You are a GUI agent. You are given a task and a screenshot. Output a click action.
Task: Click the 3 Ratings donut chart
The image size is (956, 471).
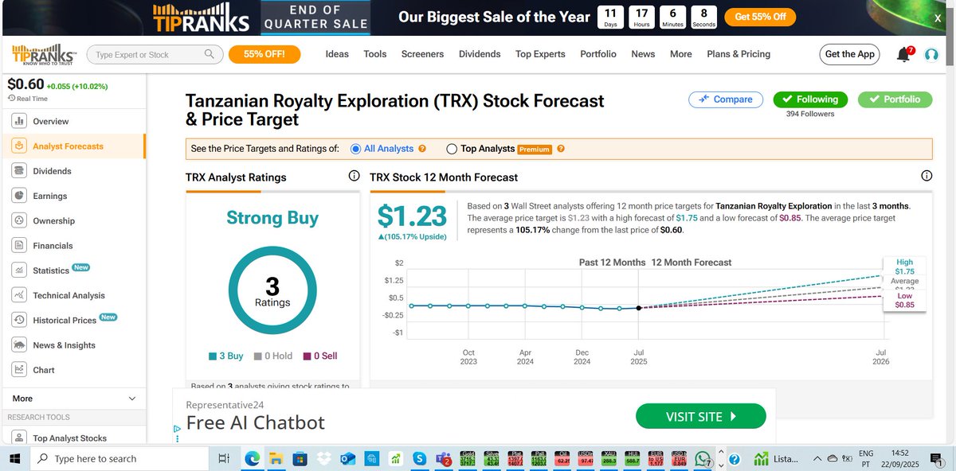tap(272, 290)
